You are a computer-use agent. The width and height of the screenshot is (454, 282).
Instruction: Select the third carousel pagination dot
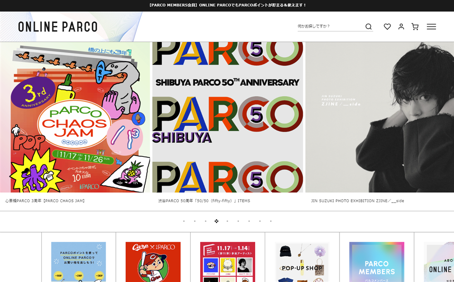[x=206, y=221]
